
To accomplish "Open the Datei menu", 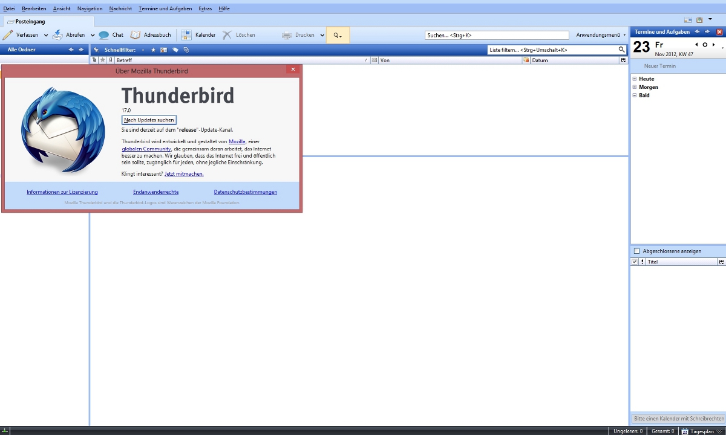I will 9,8.
